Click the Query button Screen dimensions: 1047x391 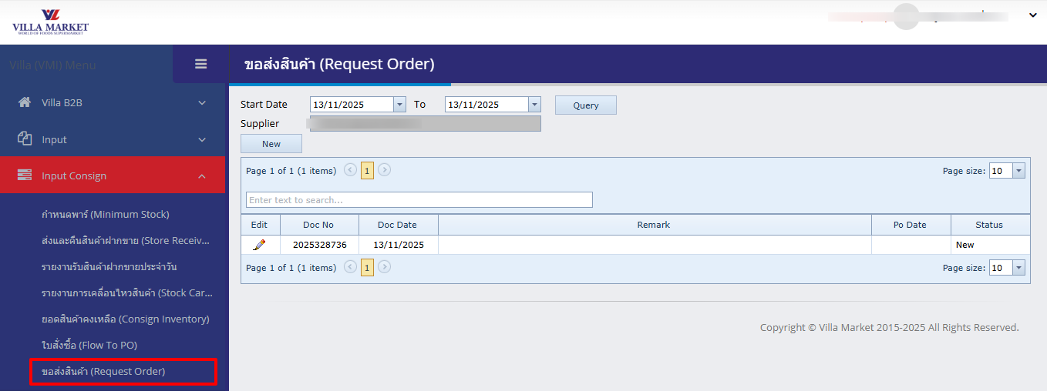(586, 105)
